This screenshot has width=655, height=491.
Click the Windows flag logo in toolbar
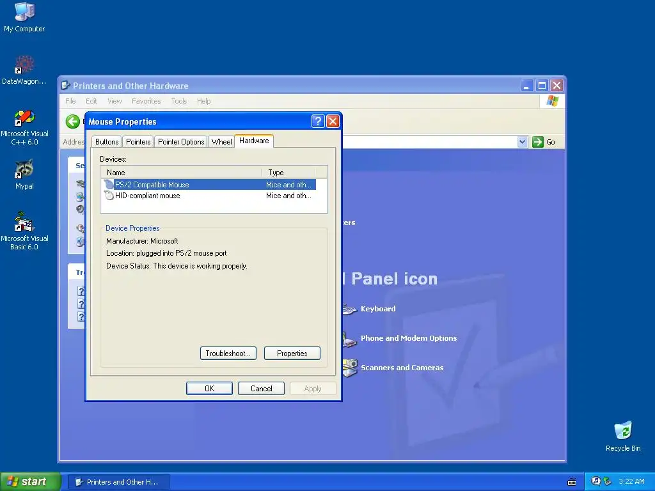click(x=552, y=100)
